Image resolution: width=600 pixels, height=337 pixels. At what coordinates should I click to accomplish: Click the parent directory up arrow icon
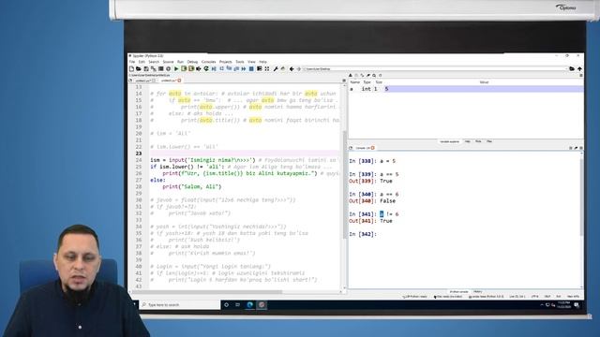point(579,68)
